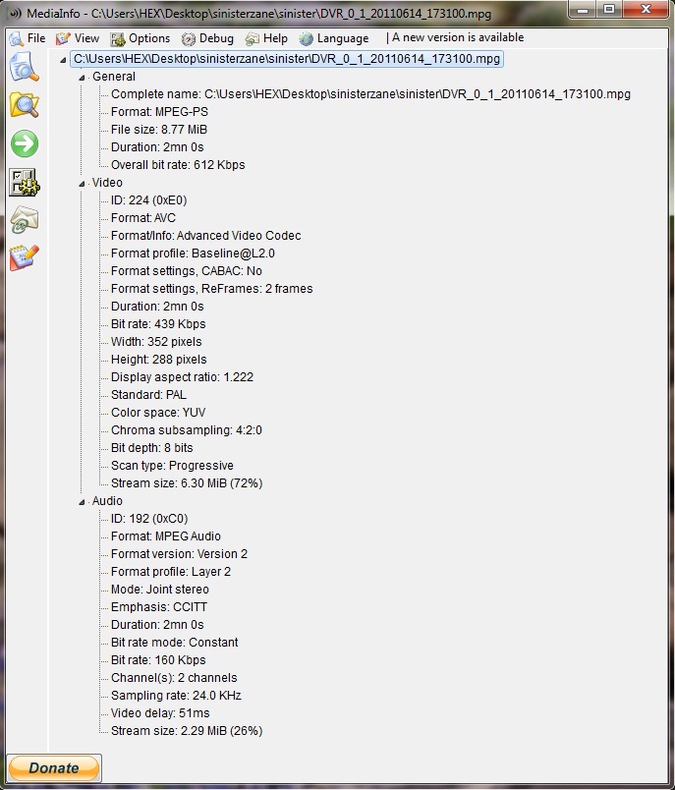
Task: Select 'Format settings, CABAC: No' row
Action: (187, 271)
